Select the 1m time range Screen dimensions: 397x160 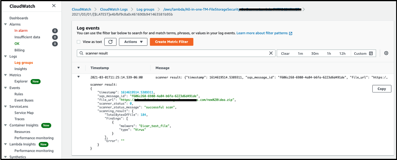tap(300, 54)
